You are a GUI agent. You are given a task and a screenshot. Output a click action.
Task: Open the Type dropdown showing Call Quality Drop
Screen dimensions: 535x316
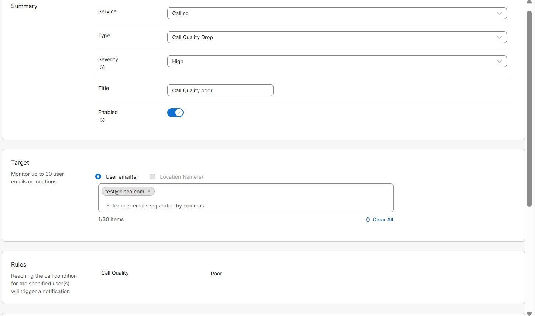click(x=336, y=37)
